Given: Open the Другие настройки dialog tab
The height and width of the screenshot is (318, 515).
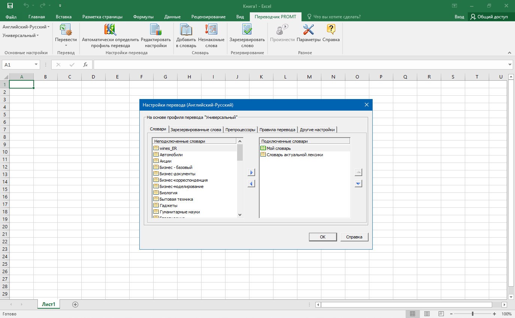Looking at the screenshot, I should pyautogui.click(x=317, y=130).
